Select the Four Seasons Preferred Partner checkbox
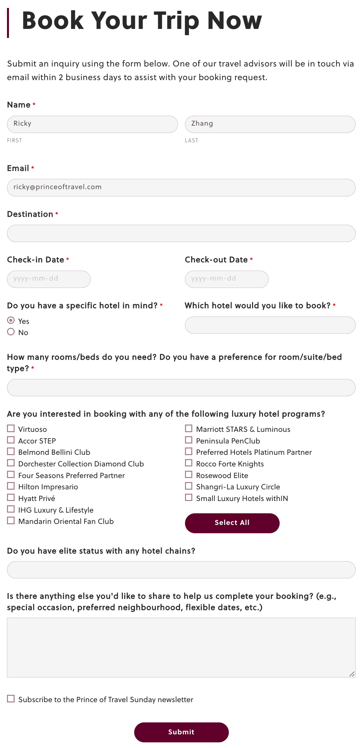The image size is (364, 748). [11, 475]
